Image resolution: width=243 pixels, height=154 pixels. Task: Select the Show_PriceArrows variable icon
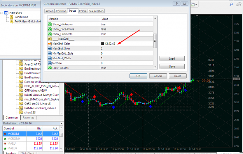coord(50,29)
